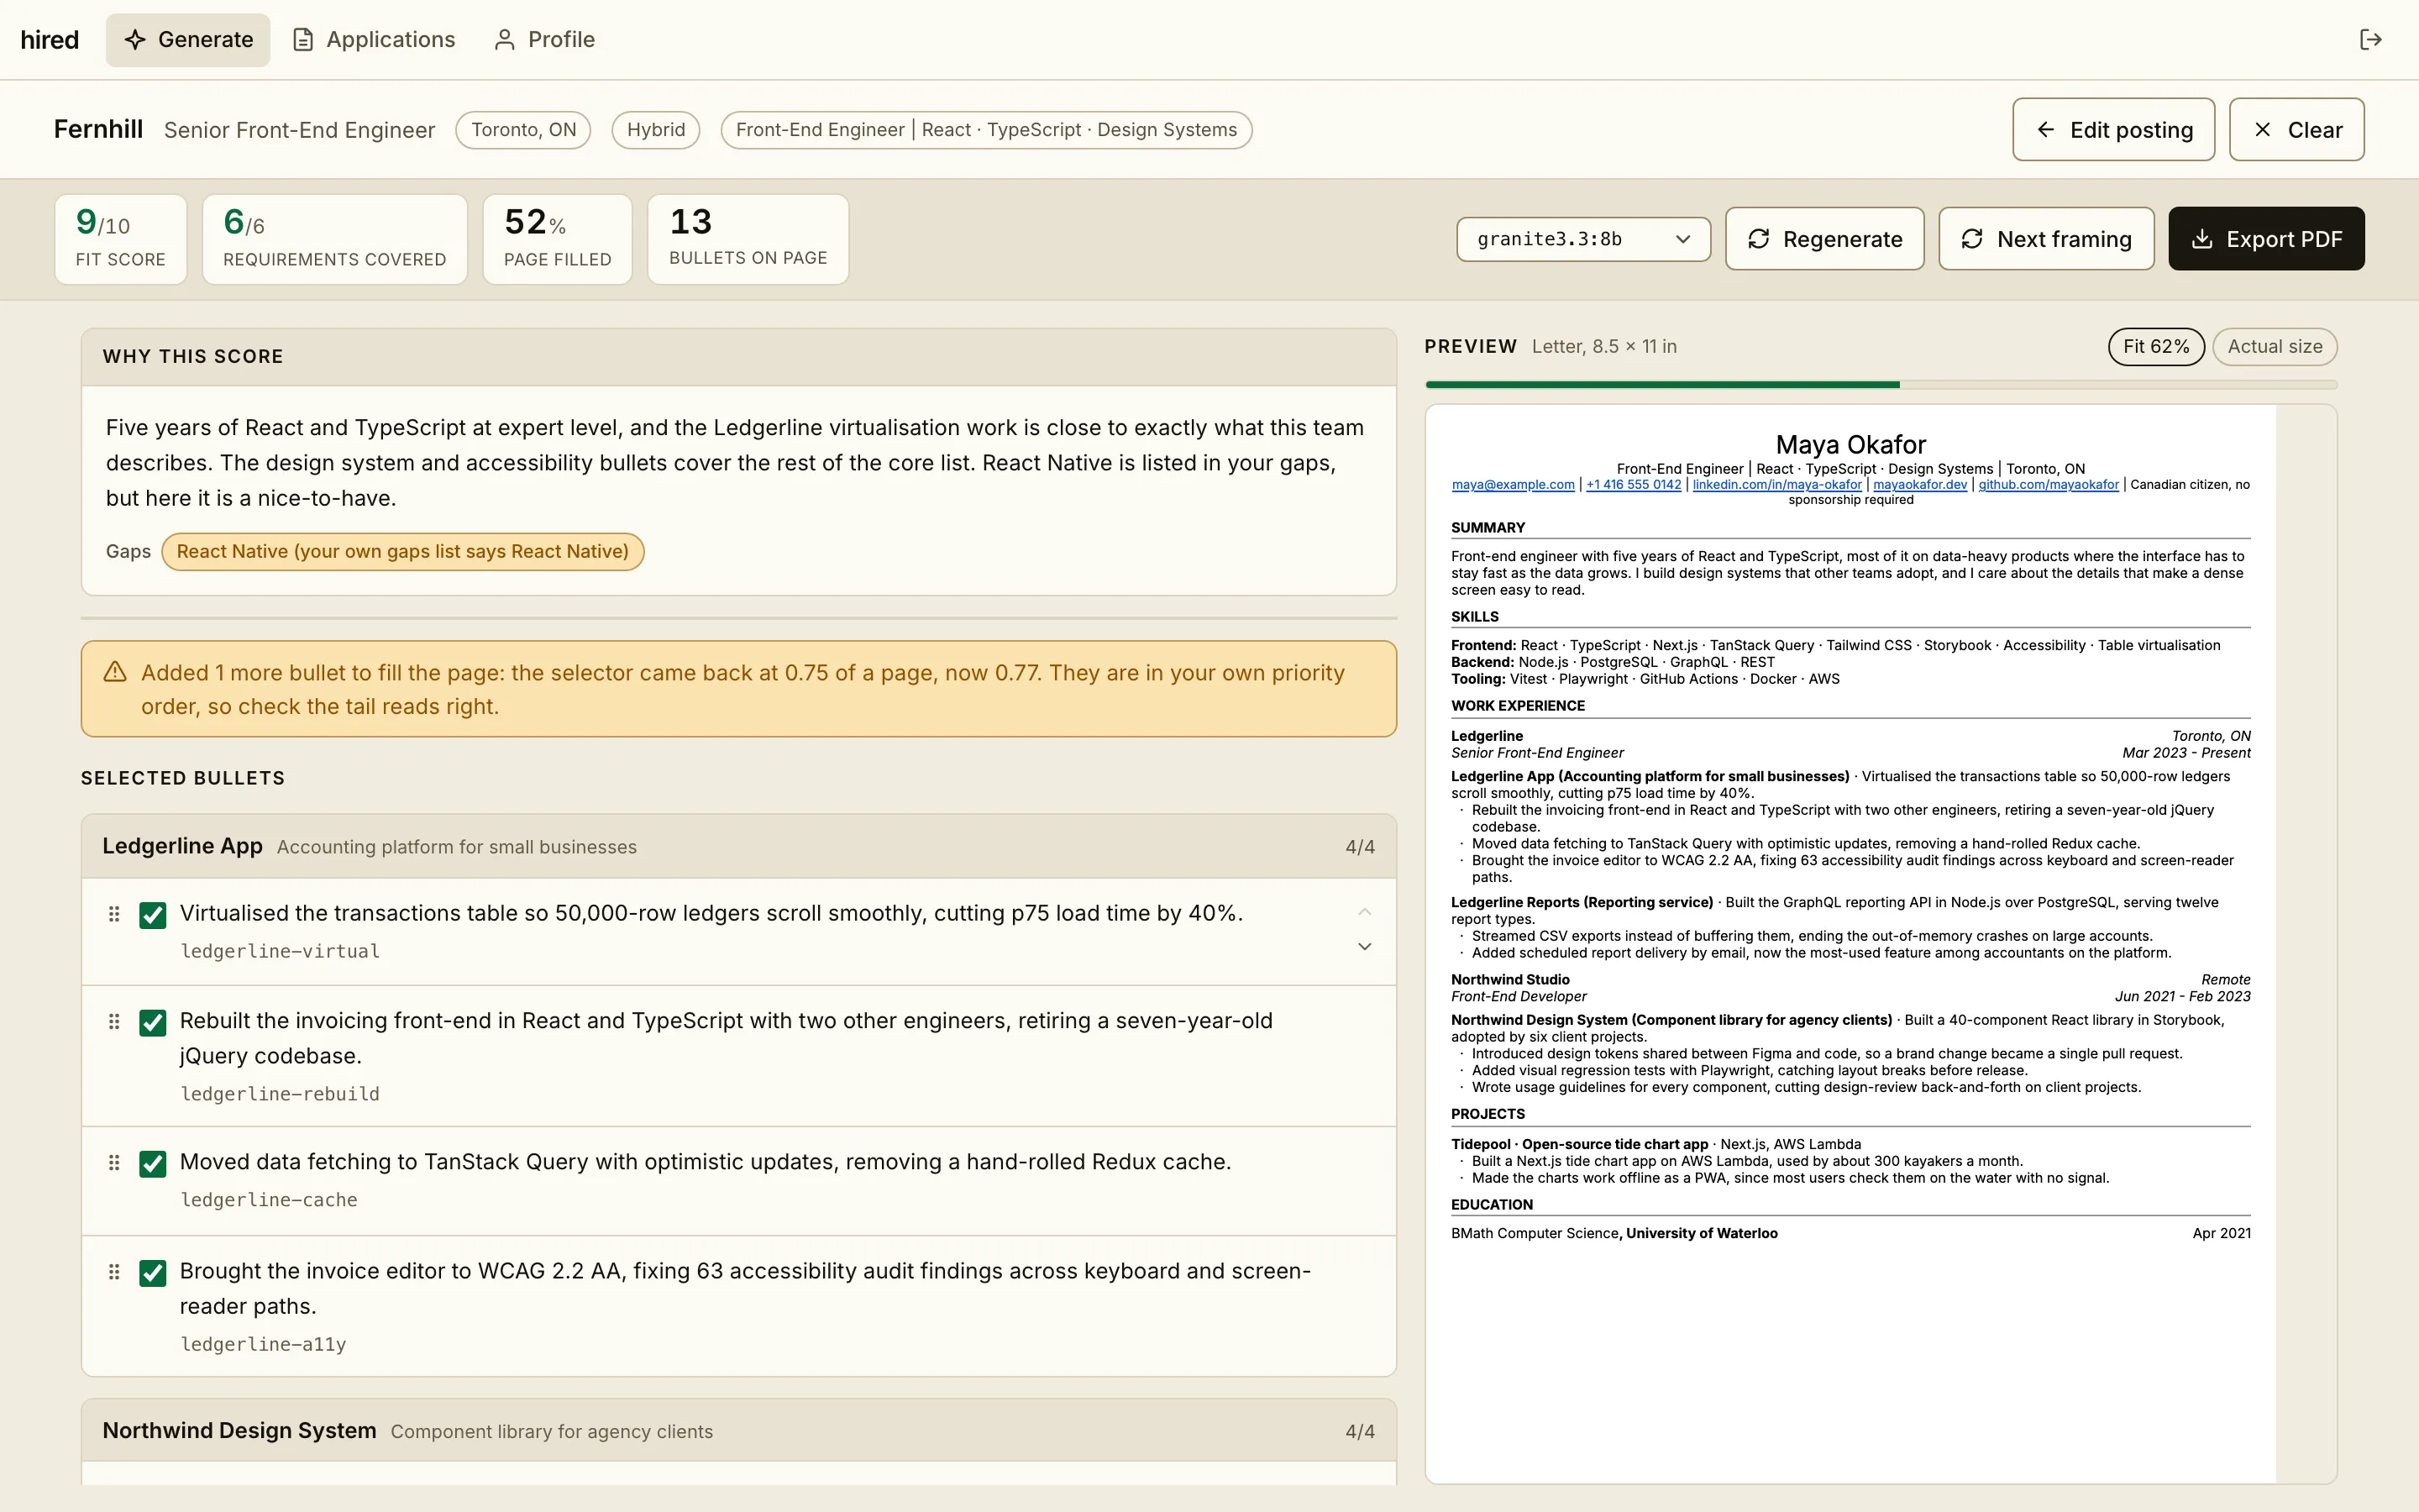Collapse the Ledgerline App bullet group header

pos(738,846)
